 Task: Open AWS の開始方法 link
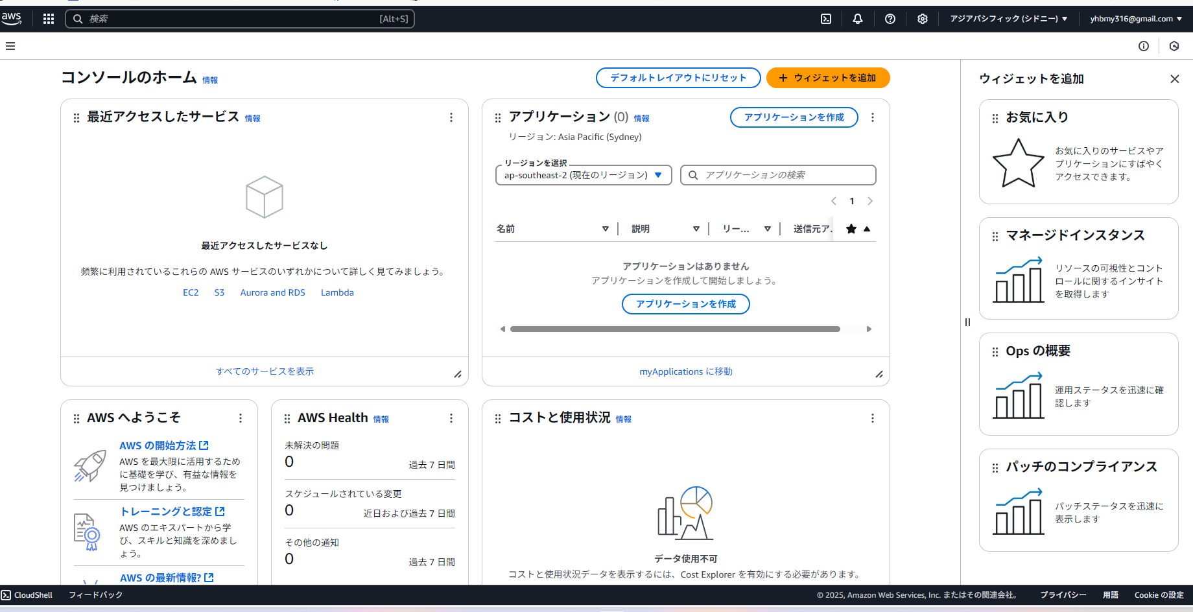pos(164,445)
